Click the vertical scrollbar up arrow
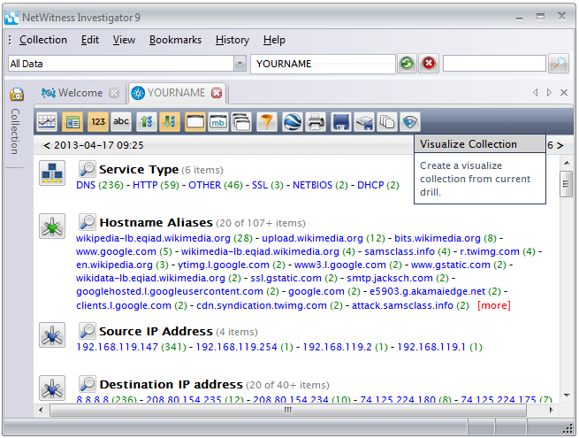Viewport: 579px width, 438px height. tap(567, 163)
